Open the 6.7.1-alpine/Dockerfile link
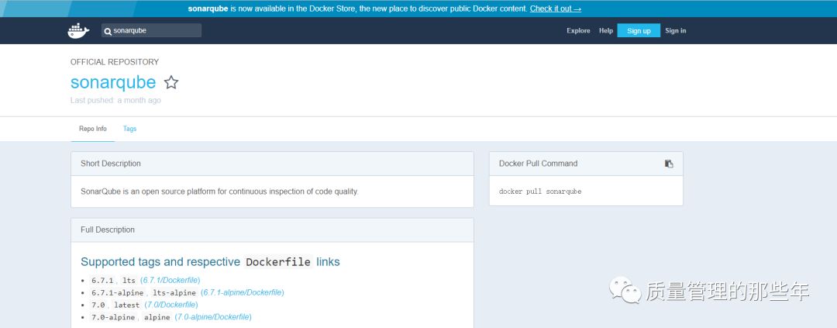This screenshot has width=837, height=328. pyautogui.click(x=243, y=292)
